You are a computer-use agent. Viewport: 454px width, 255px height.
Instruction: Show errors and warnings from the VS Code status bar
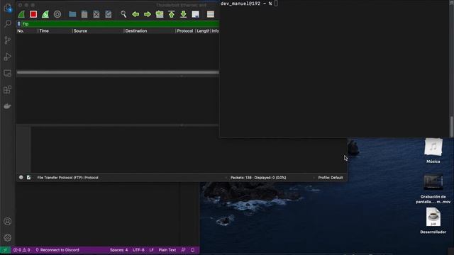pyautogui.click(x=22, y=250)
